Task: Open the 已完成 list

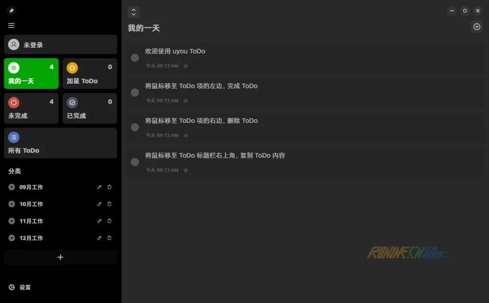Action: point(89,108)
